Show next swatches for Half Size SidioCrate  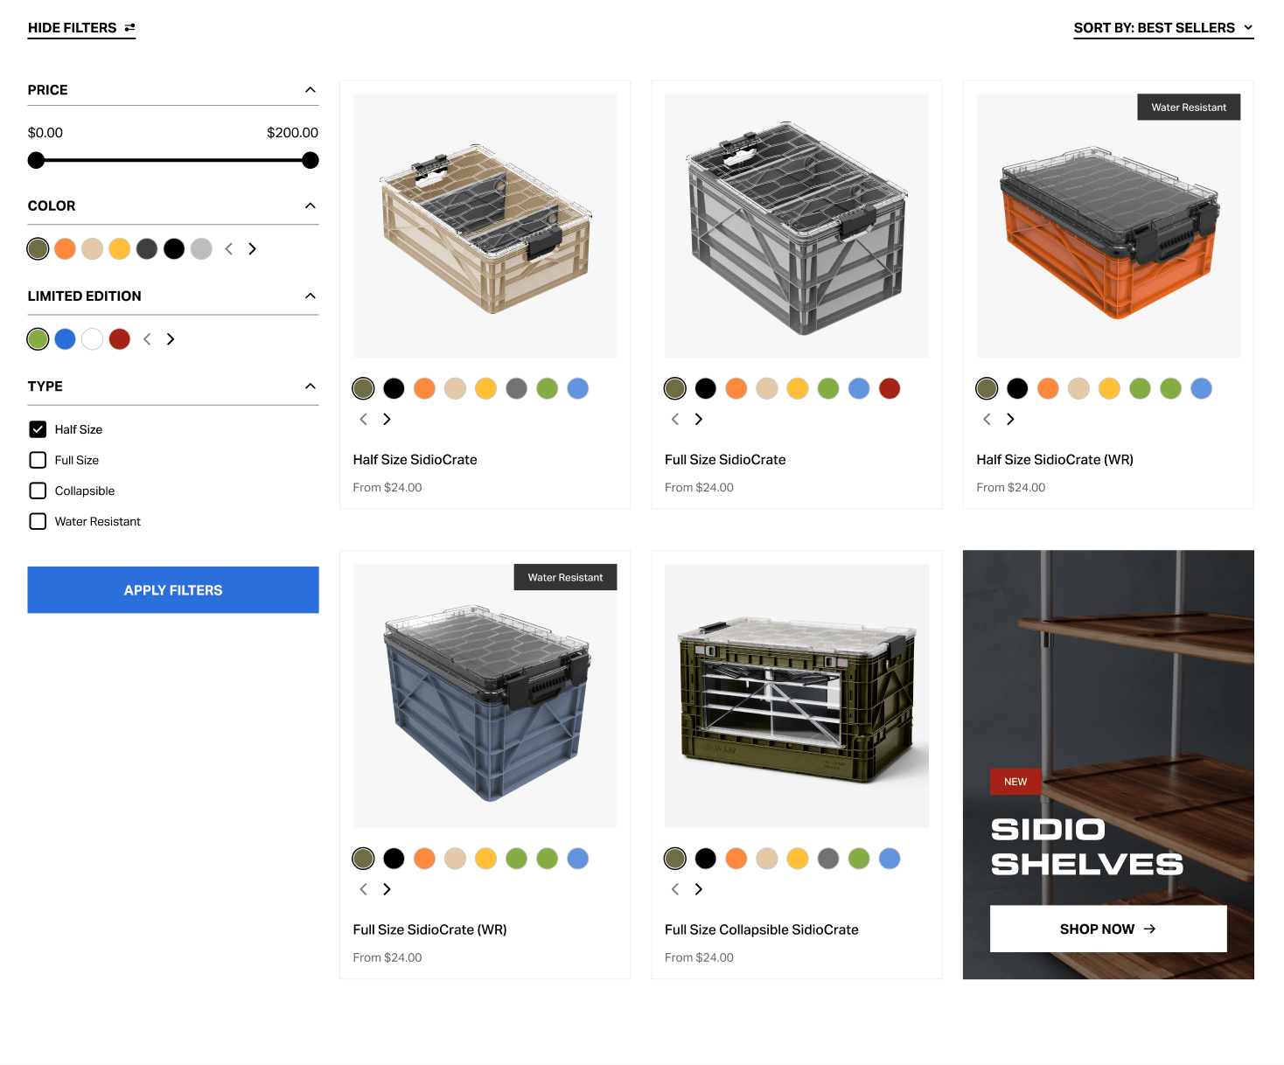[x=387, y=420]
